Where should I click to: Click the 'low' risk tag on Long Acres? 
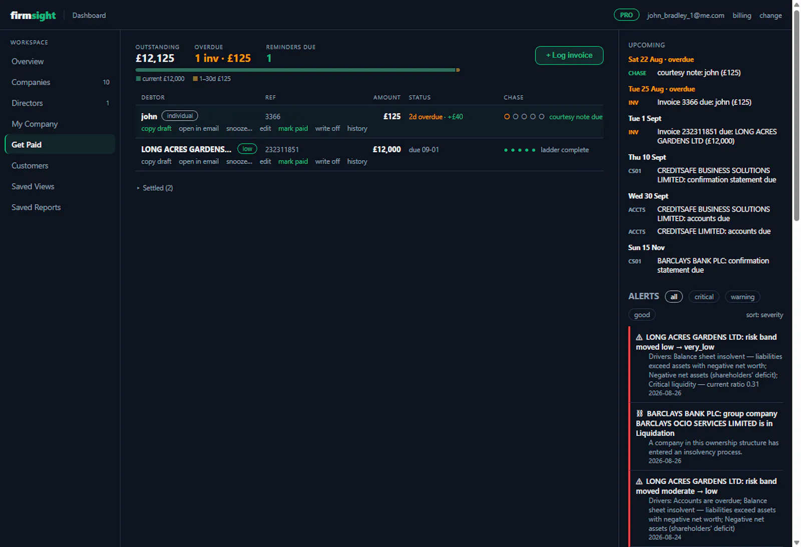pos(247,149)
